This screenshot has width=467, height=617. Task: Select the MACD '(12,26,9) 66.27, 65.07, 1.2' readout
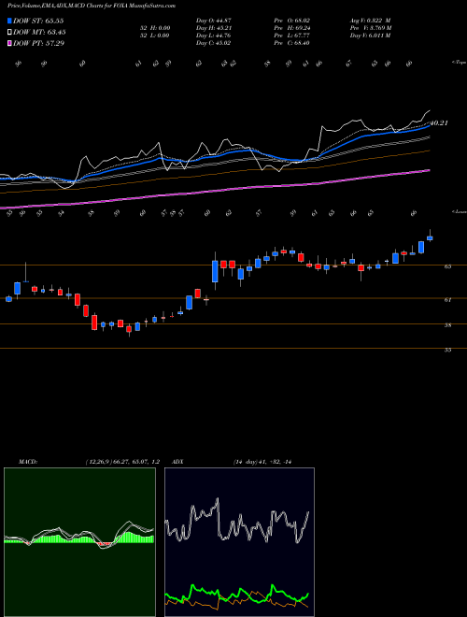[x=121, y=462]
